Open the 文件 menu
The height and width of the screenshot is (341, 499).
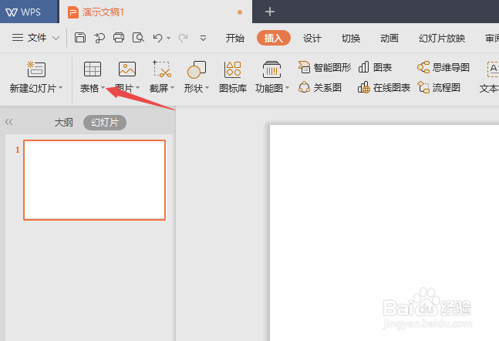(29, 38)
